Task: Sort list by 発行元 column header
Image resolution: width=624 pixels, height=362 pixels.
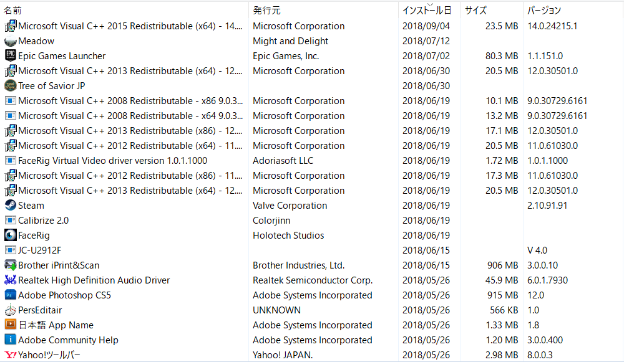Action: [x=266, y=11]
